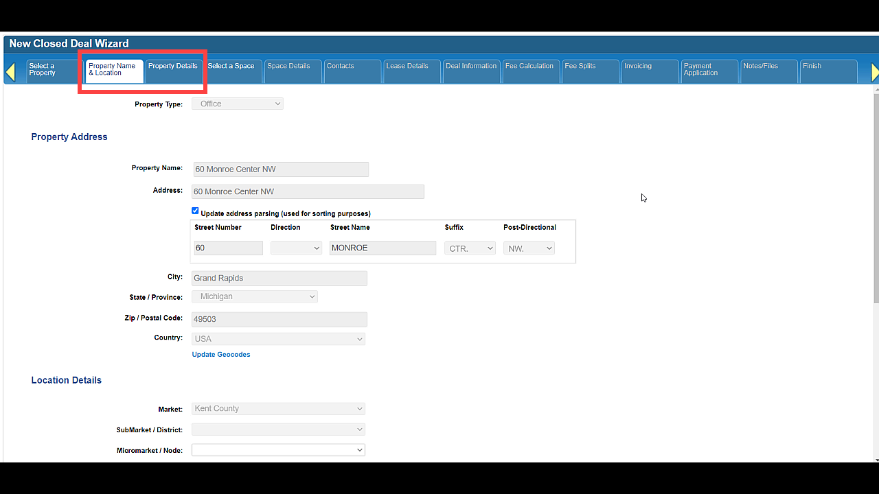Viewport: 879px width, 494px height.
Task: Toggle Update address parsing checkbox
Action: click(195, 211)
